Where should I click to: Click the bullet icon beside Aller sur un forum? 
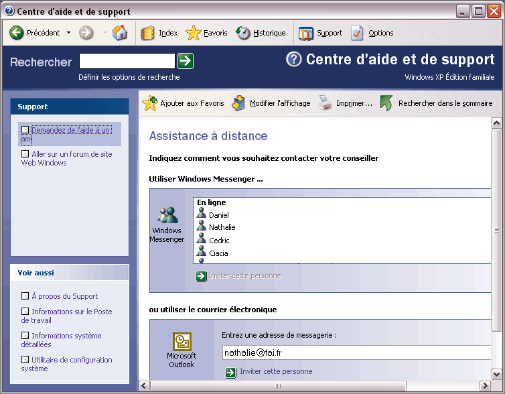[25, 154]
